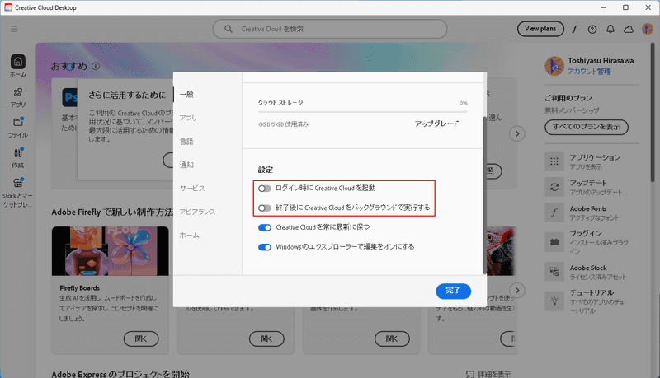Click the Adobe Fonts icon
The image size is (660, 378).
coord(554,212)
